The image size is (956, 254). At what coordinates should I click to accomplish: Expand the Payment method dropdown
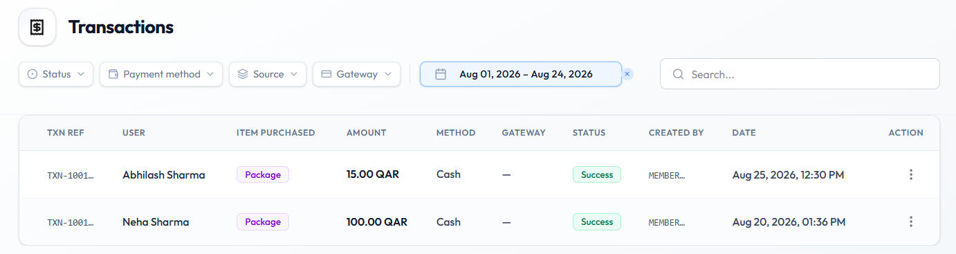tap(161, 74)
